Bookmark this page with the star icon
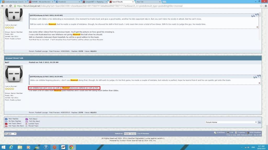268x150 pixels. point(261,5)
